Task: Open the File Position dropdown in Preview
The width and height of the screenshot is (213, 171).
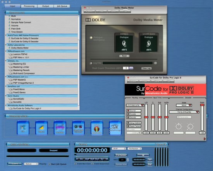Action: tap(134, 149)
